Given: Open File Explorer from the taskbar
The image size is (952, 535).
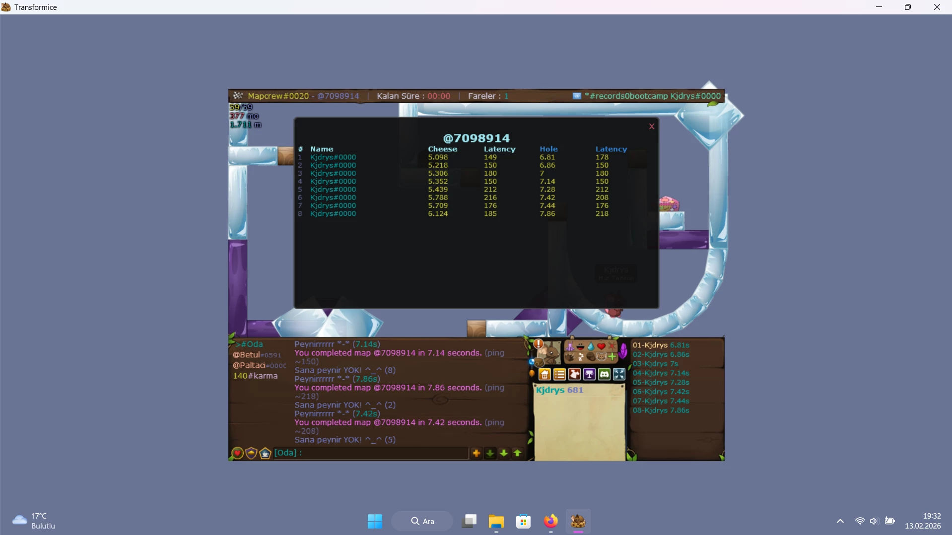Looking at the screenshot, I should (496, 521).
